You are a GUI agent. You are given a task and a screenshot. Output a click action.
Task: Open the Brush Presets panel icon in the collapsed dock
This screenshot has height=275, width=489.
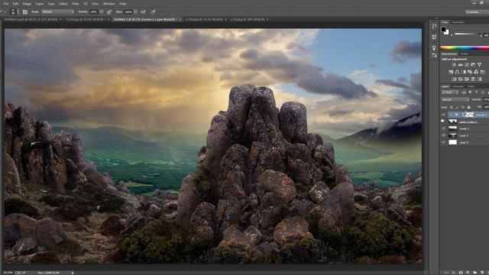[x=434, y=56]
